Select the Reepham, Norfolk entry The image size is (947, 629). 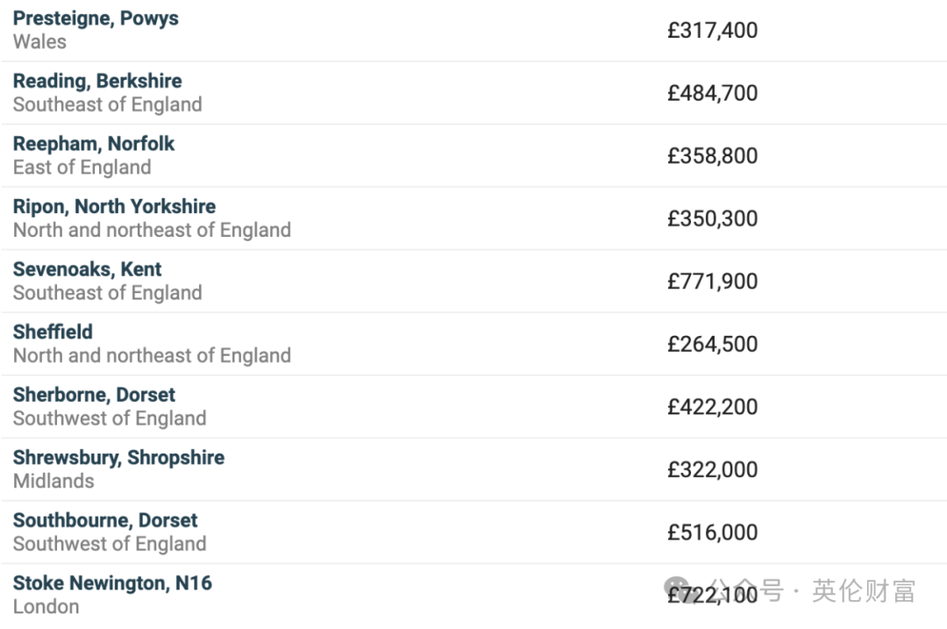[94, 144]
